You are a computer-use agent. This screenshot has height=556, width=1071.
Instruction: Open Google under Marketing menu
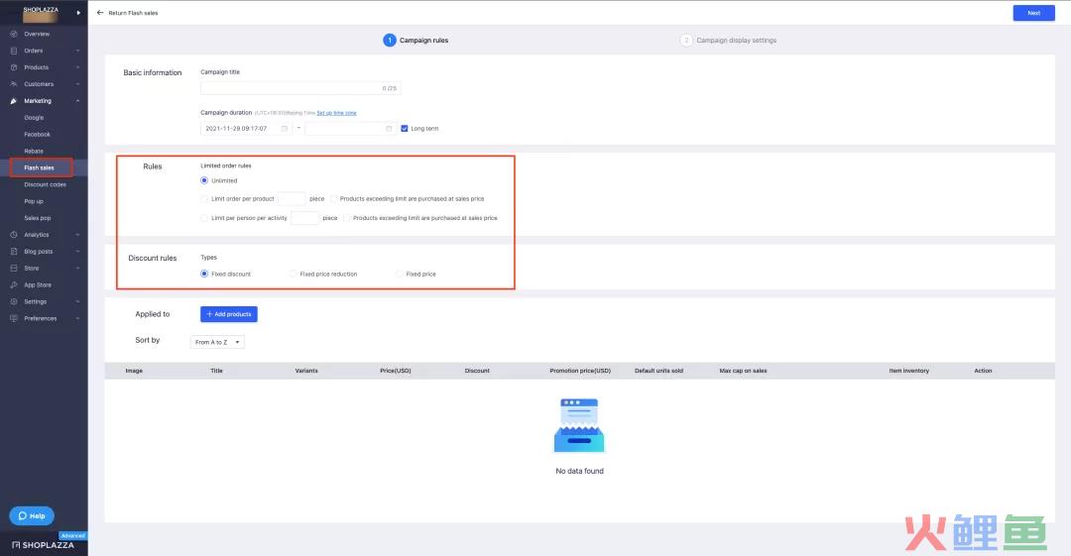(x=34, y=118)
